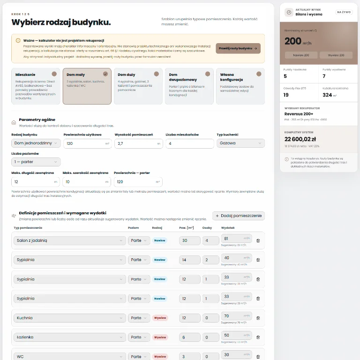Click the Wydatek column header
The width and height of the screenshot is (360, 360).
(x=228, y=228)
